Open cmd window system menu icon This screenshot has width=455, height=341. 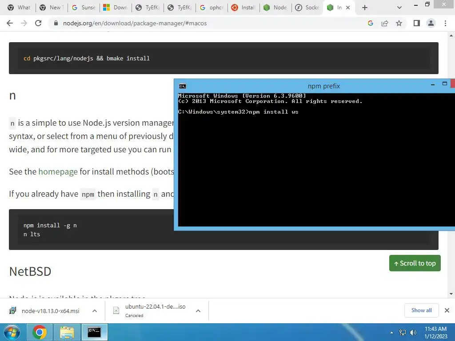click(x=183, y=86)
